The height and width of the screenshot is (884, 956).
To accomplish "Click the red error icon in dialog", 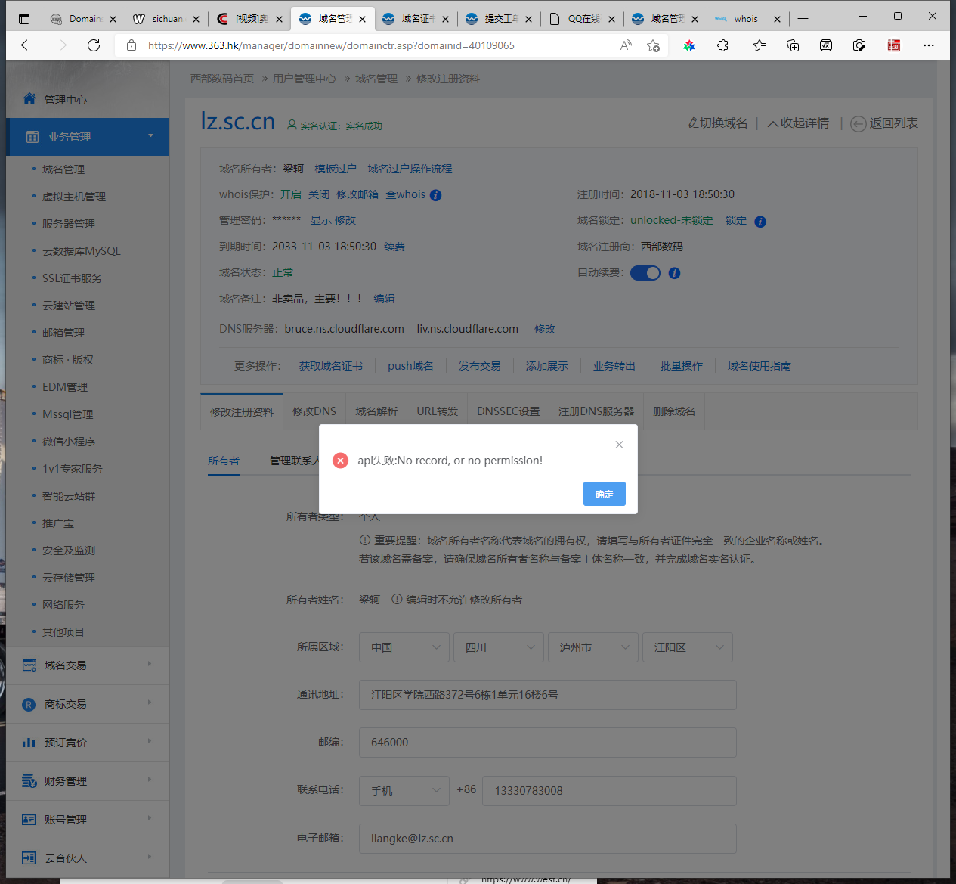I will (341, 461).
